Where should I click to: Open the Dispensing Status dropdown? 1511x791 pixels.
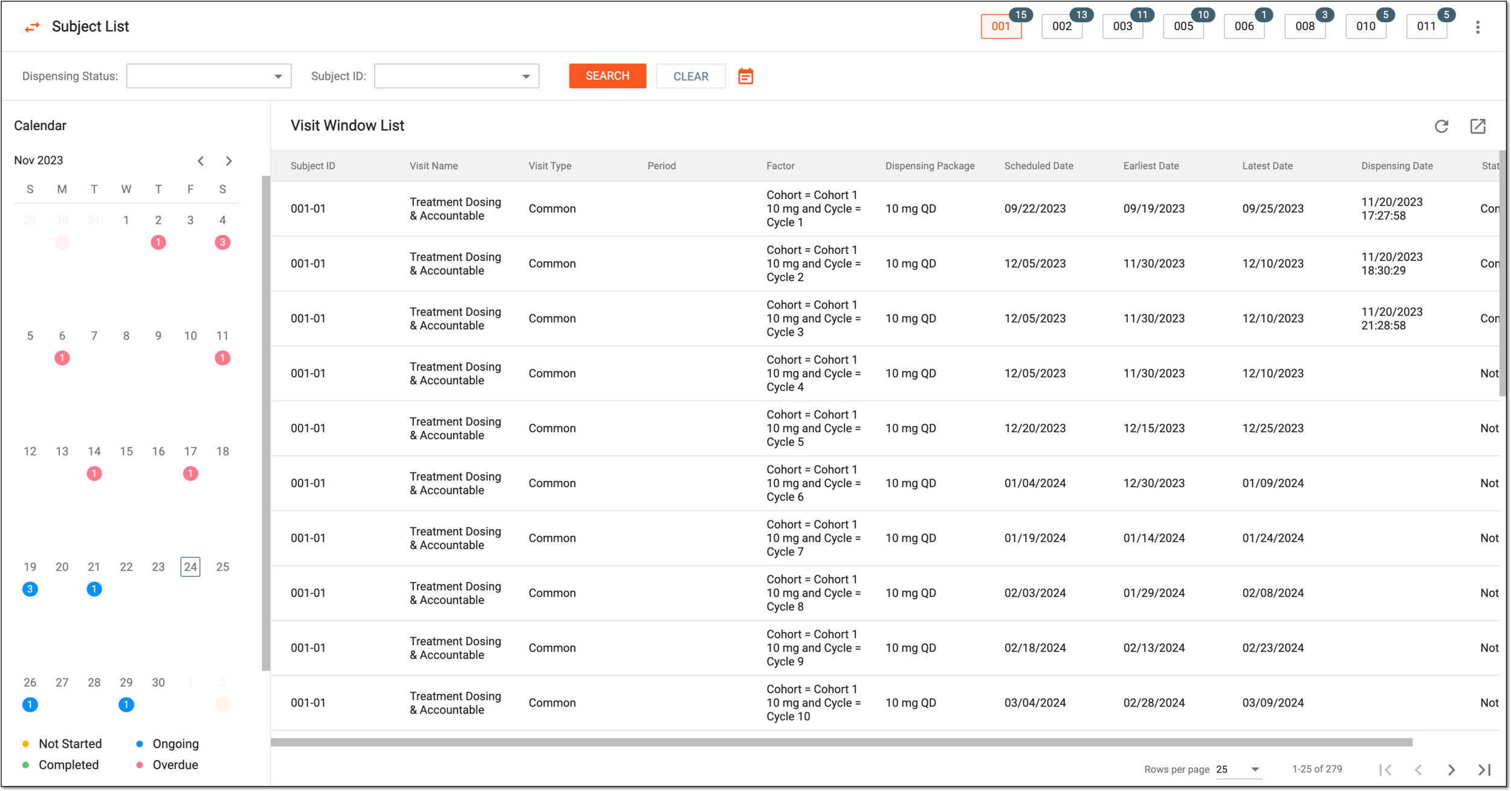click(x=209, y=76)
